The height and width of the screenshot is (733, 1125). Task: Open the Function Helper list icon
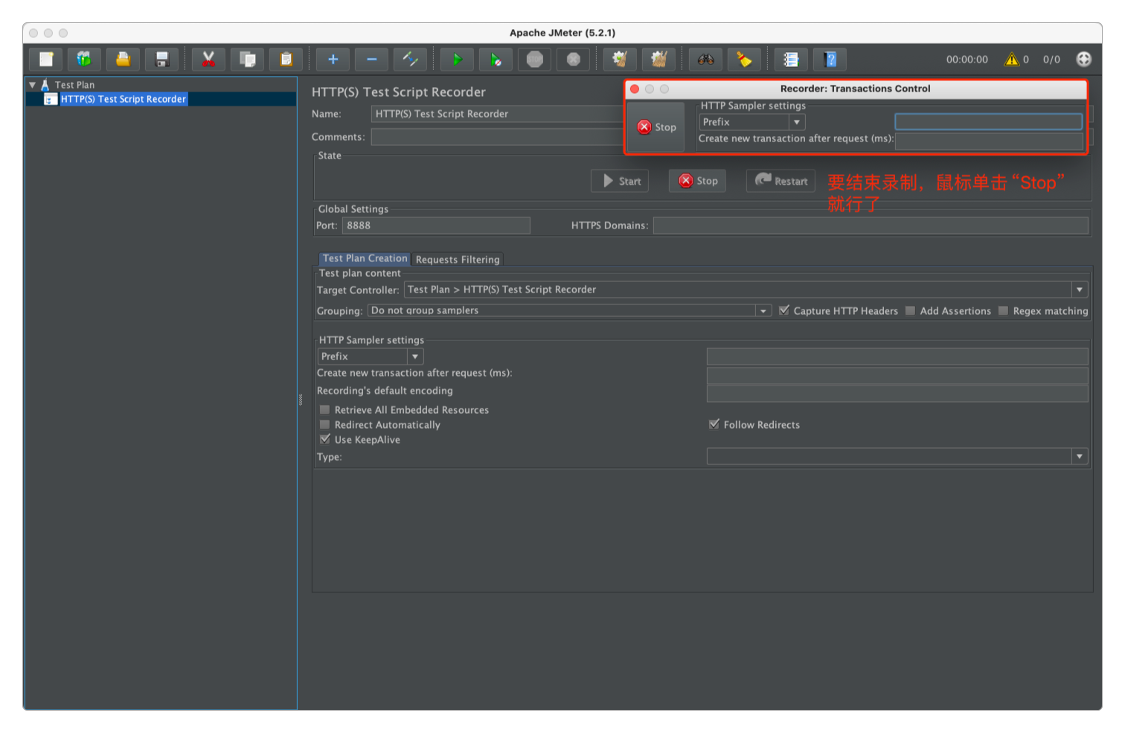coord(791,59)
